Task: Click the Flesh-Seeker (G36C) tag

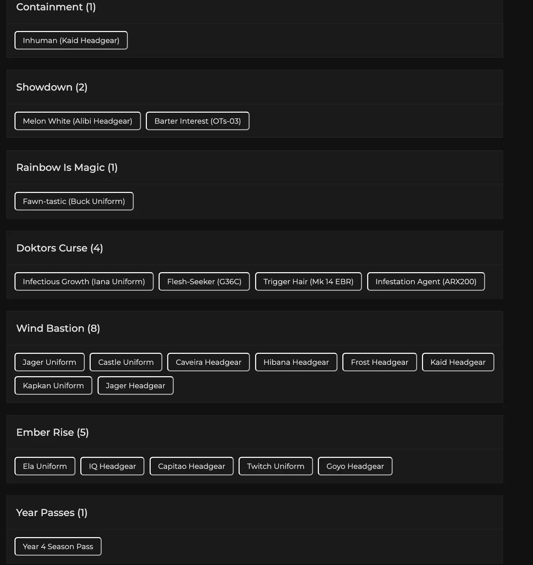Action: click(204, 281)
